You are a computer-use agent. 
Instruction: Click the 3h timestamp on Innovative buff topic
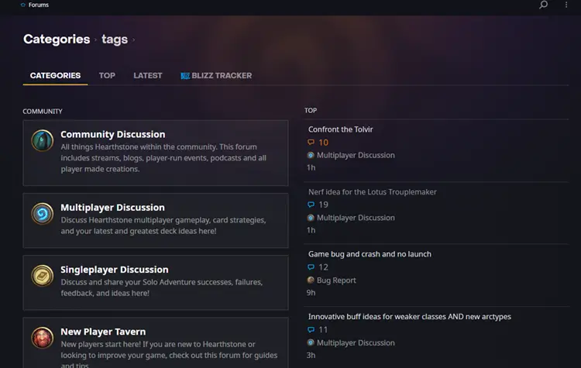(311, 356)
